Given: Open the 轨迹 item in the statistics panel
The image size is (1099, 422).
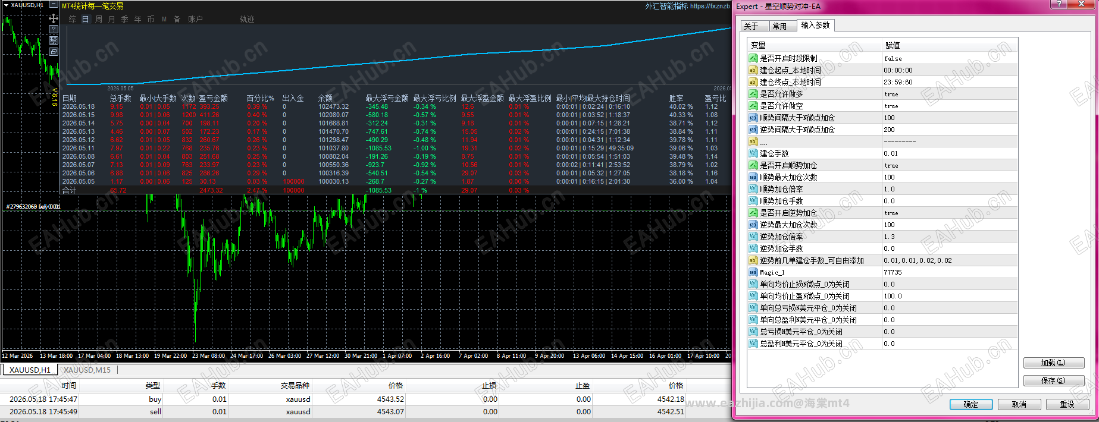Looking at the screenshot, I should tap(247, 19).
